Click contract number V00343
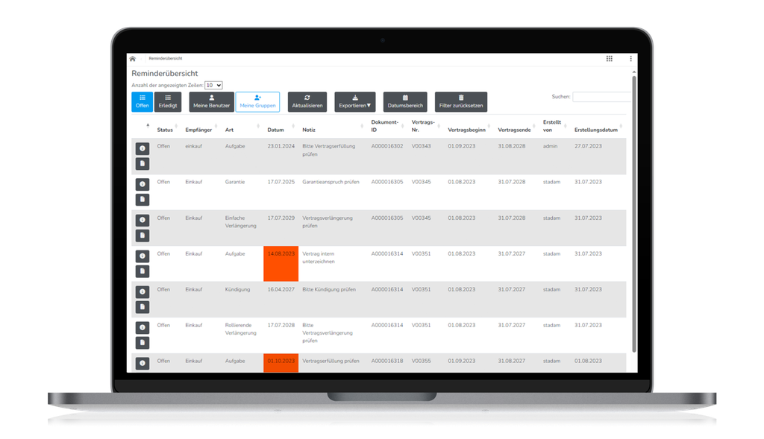This screenshot has width=764, height=439. click(421, 146)
